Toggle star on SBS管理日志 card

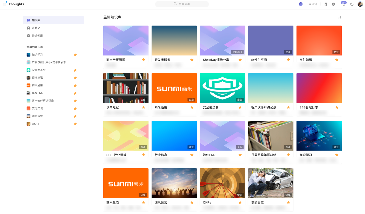tap(337, 107)
